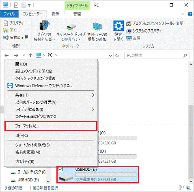Switch to details view icon in status bar
The image size is (194, 192).
point(182,188)
